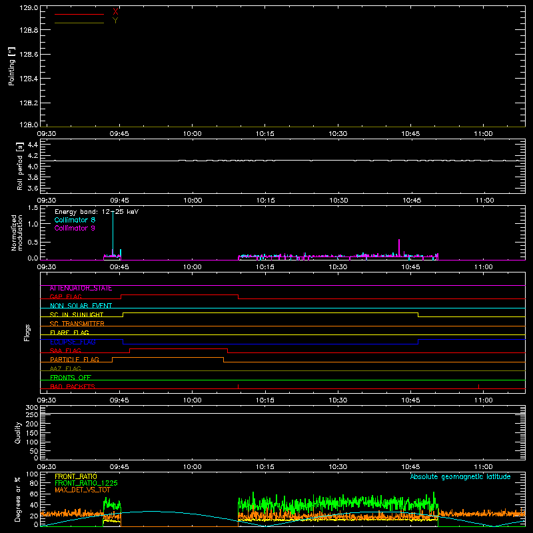Viewport: 533px width, 533px height.
Task: Click the tall cyan Collimator 8 spike near 09:45
Action: (113, 233)
